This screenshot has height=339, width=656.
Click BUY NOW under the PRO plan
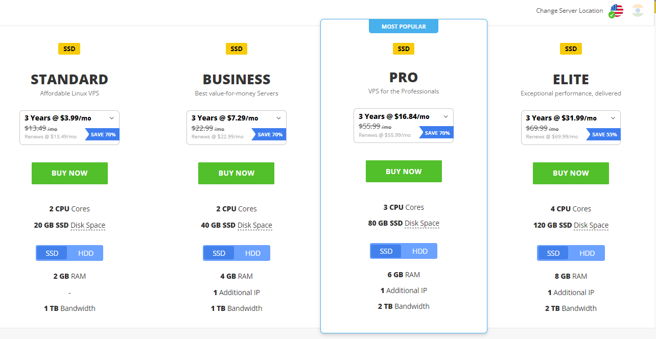[x=404, y=172]
